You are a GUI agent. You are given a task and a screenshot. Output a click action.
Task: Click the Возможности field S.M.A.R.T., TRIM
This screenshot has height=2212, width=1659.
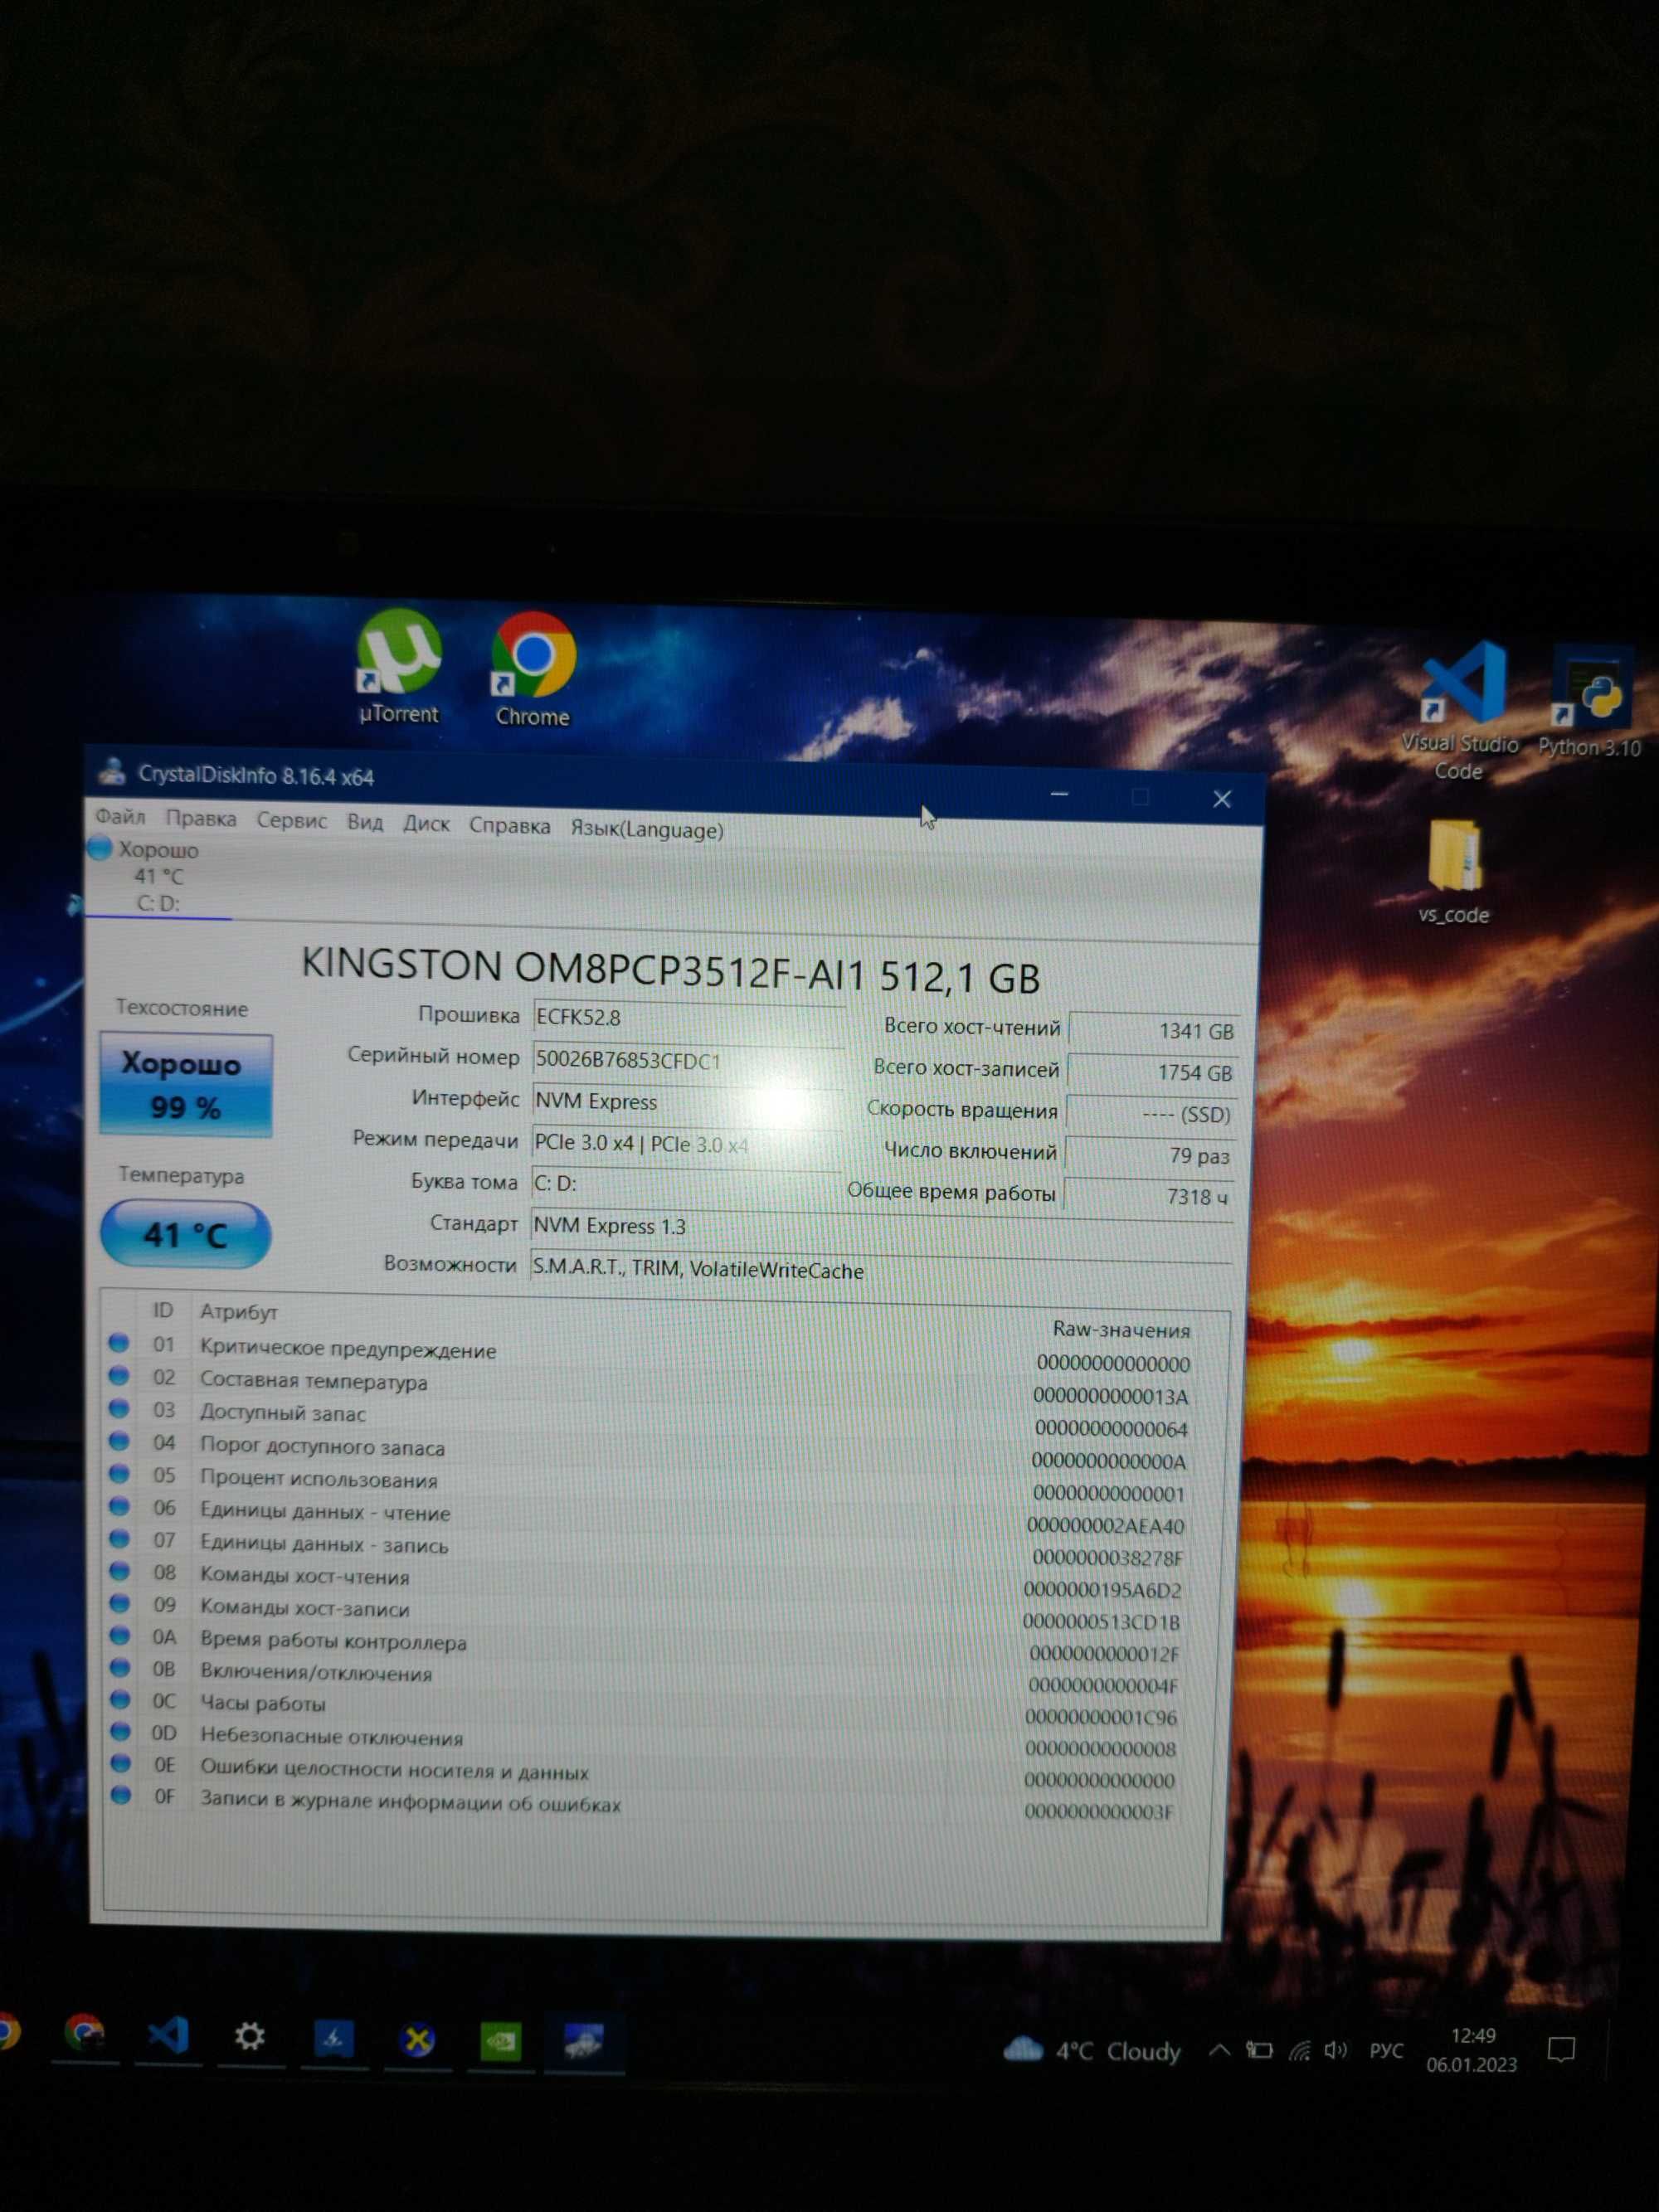[880, 1269]
